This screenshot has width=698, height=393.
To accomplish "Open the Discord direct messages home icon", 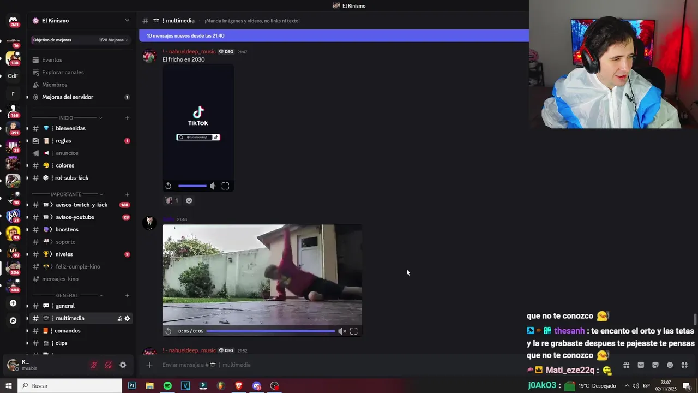I will tap(13, 21).
